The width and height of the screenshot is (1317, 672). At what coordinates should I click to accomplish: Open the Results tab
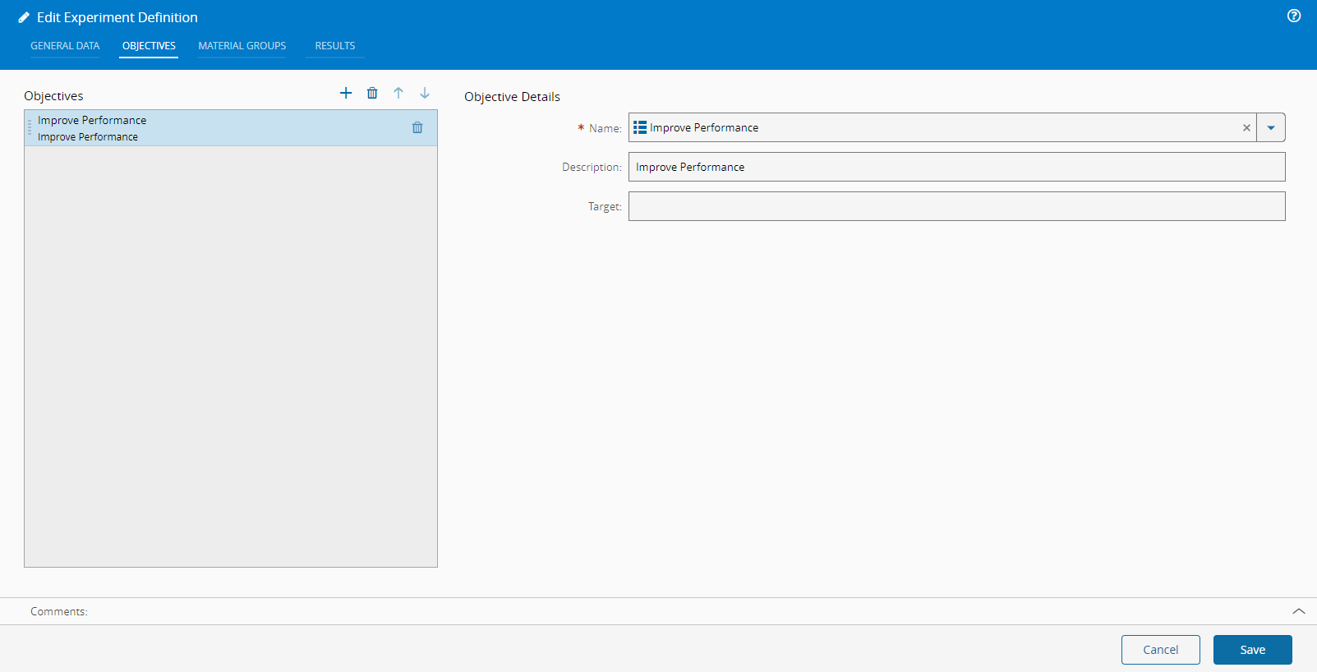(x=335, y=46)
